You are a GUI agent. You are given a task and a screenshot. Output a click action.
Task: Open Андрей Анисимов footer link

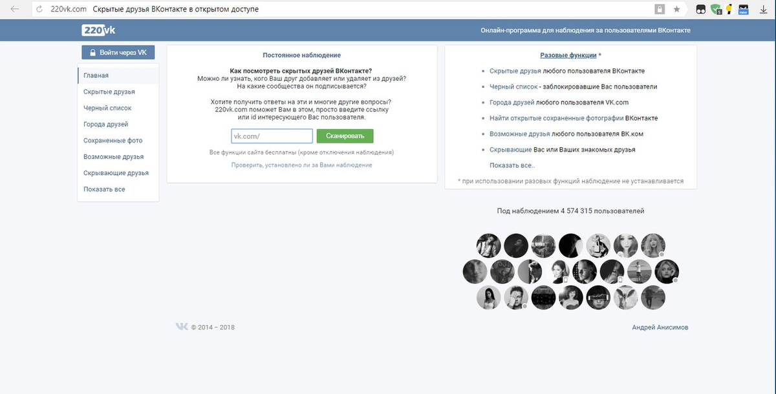tap(660, 327)
